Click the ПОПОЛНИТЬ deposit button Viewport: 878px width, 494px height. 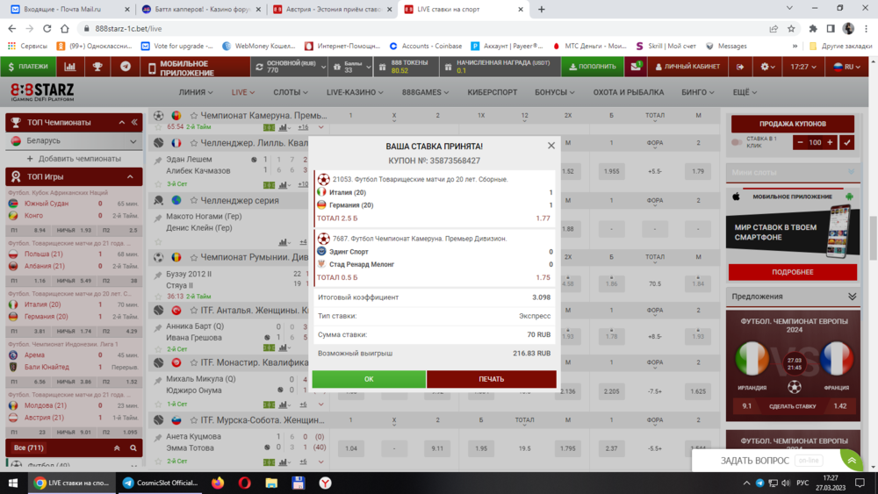tap(593, 67)
